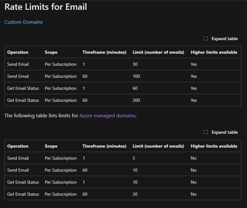Select Operation header in first table
Image resolution: width=247 pixels, height=208 pixels.
tap(18, 52)
